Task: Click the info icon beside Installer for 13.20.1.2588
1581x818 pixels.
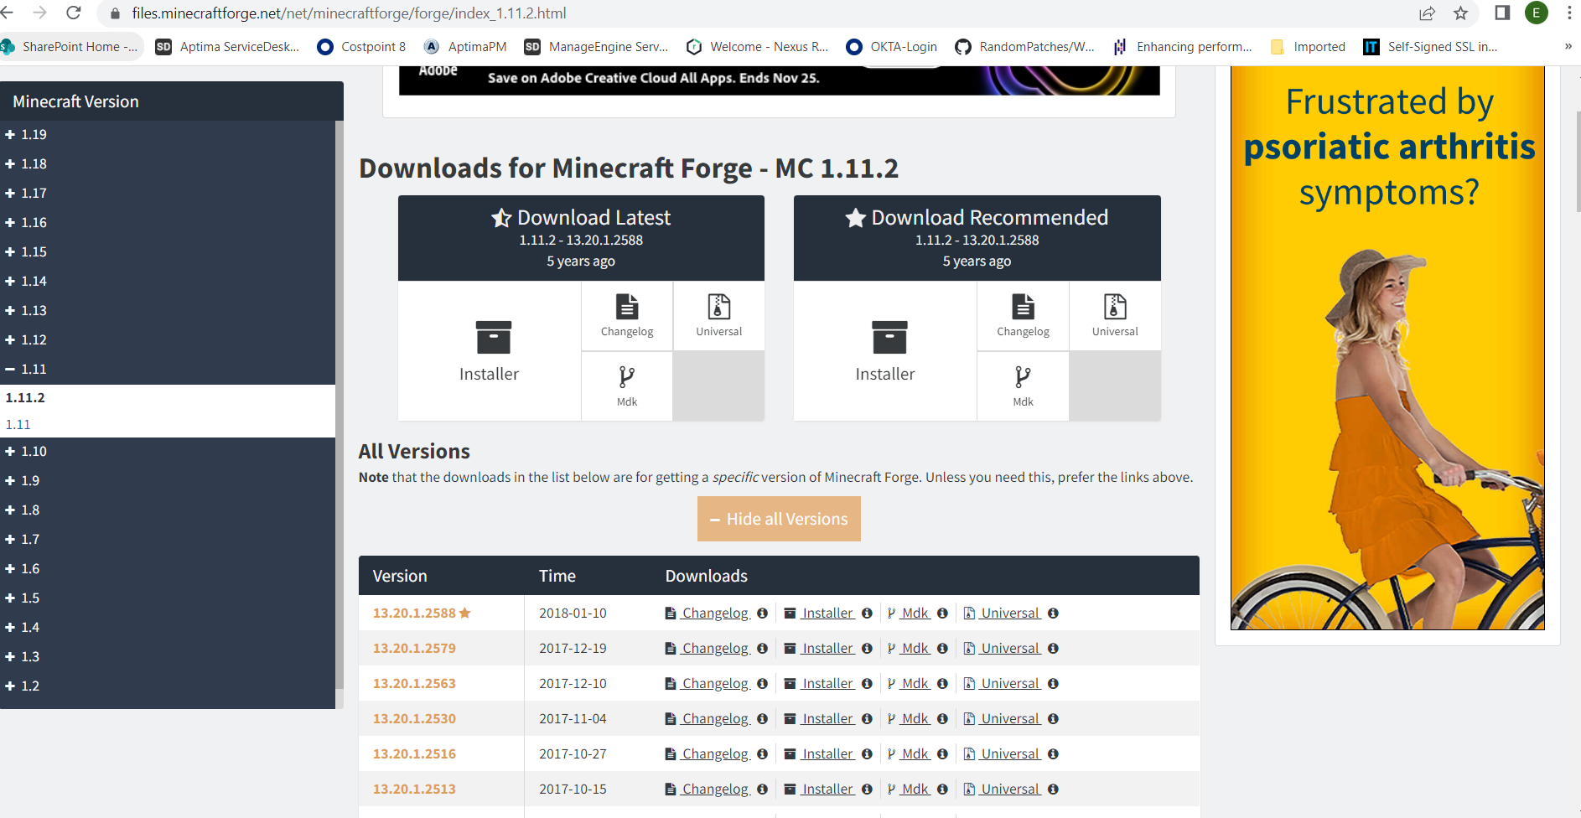Action: [868, 613]
